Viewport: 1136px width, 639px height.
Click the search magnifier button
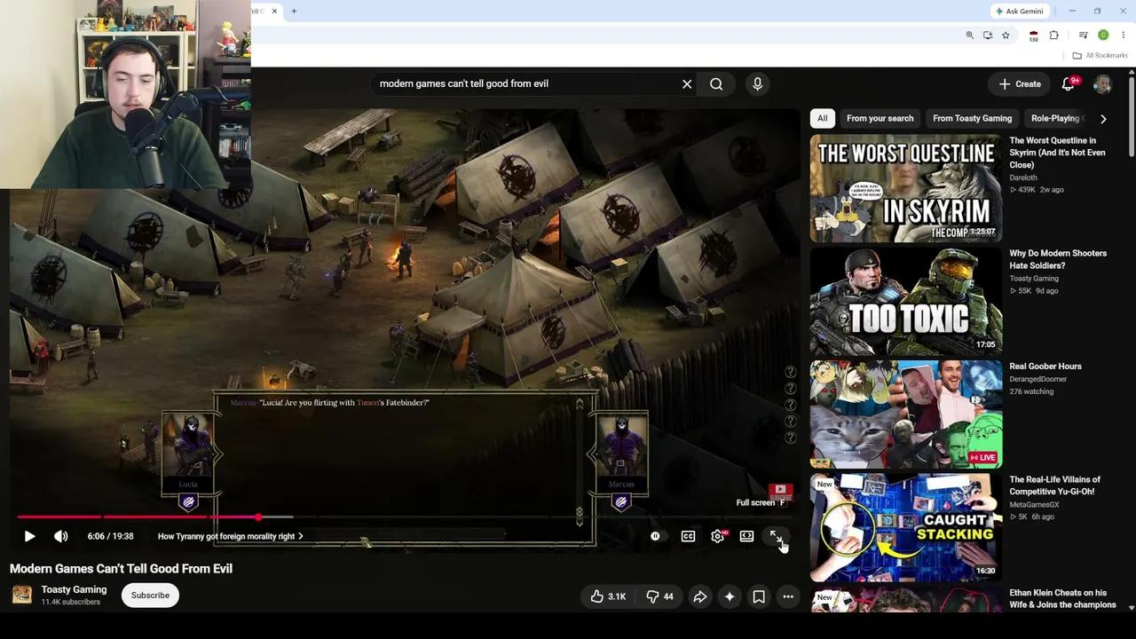716,83
